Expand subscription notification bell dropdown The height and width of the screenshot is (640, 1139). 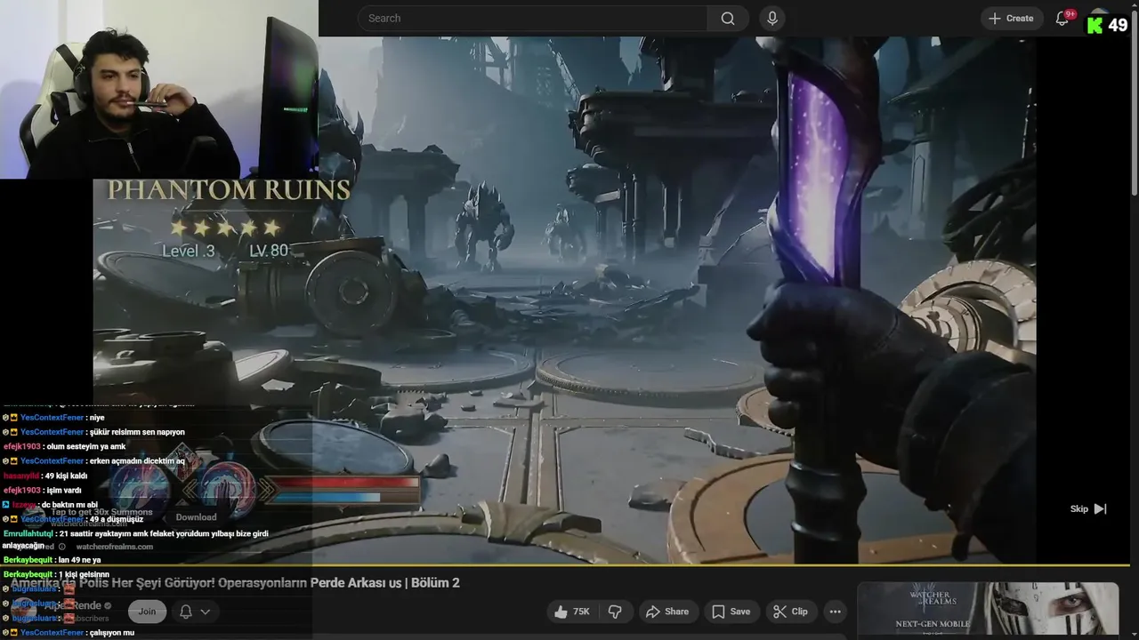point(196,612)
